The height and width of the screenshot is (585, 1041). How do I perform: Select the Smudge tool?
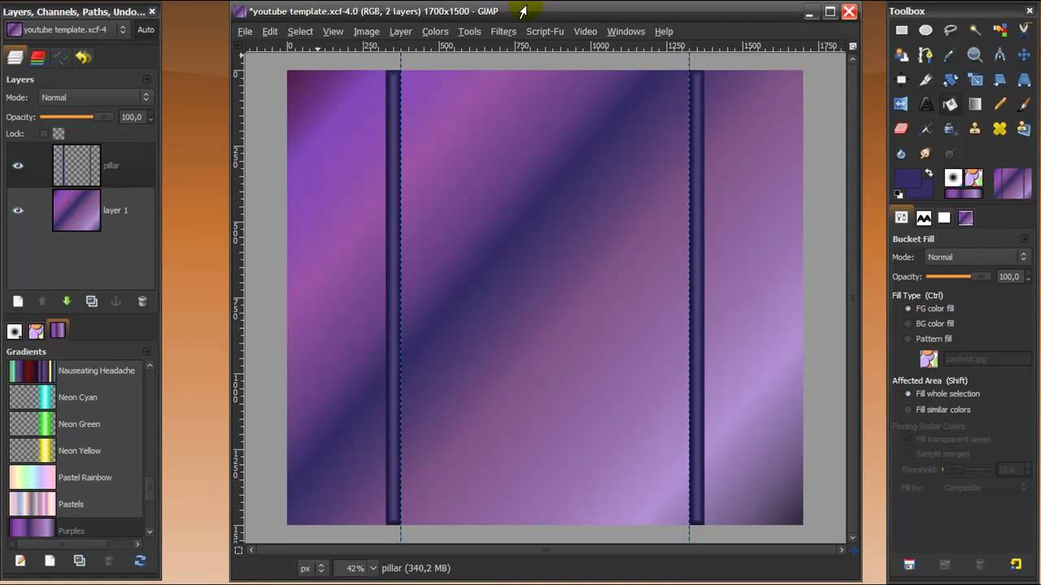(x=926, y=154)
